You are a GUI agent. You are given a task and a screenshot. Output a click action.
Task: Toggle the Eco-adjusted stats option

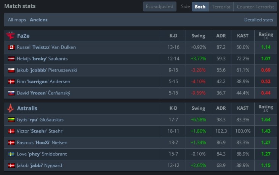tap(160, 6)
